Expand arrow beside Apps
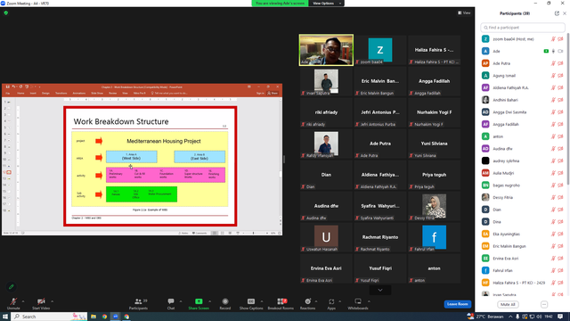Image resolution: width=570 pixels, height=321 pixels. [x=339, y=301]
